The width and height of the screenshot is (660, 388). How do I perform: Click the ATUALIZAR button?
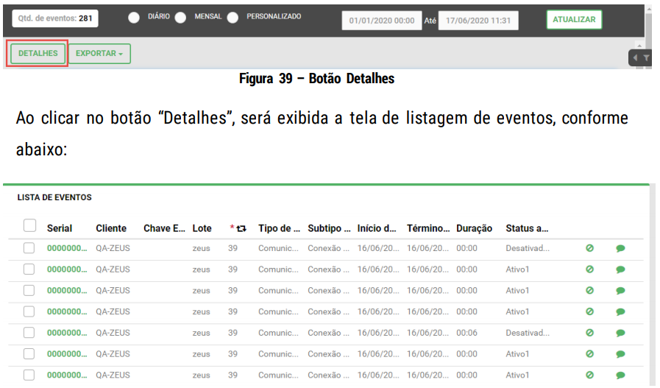tap(574, 20)
